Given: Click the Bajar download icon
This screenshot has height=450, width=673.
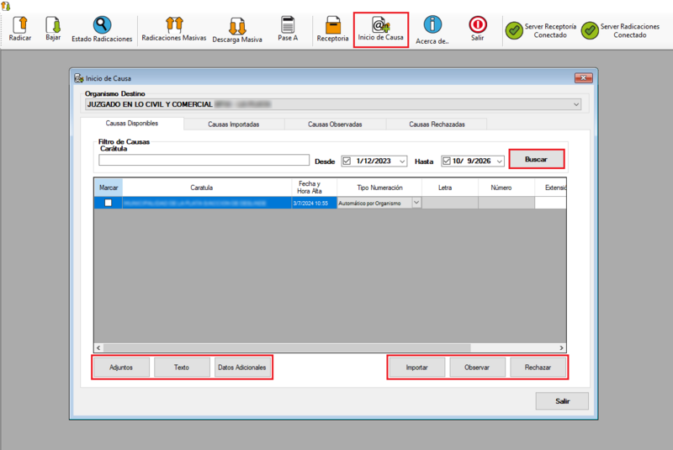Looking at the screenshot, I should pyautogui.click(x=53, y=25).
